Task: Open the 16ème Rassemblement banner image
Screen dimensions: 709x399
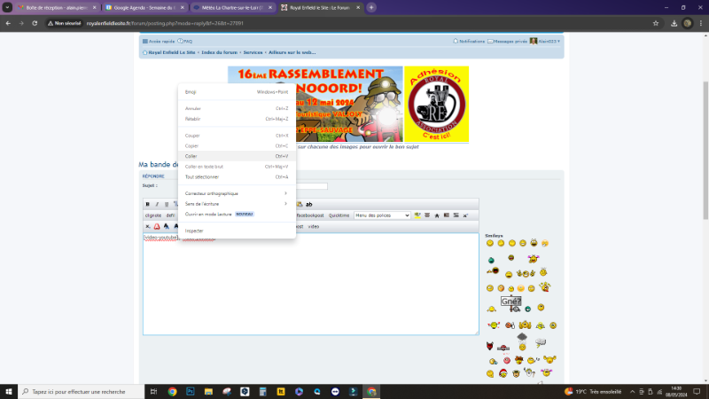Action: [316, 104]
